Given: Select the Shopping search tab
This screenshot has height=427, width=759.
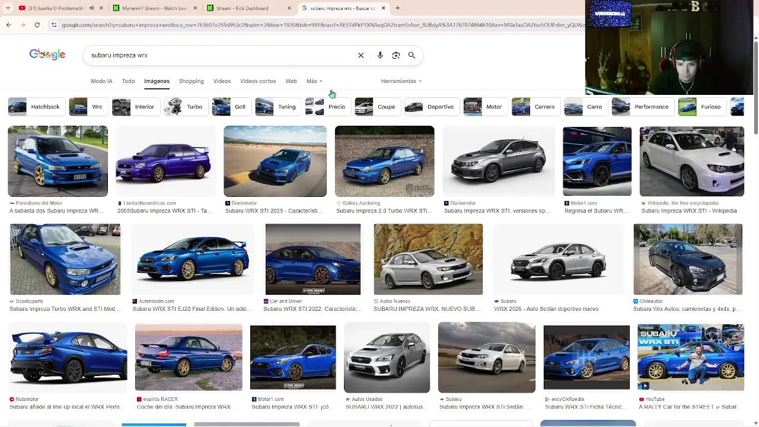Looking at the screenshot, I should tap(191, 81).
